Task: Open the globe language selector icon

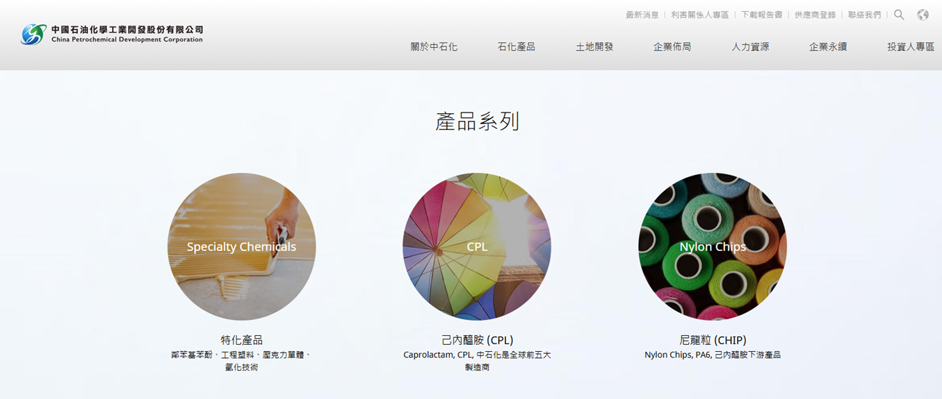Action: pos(923,15)
